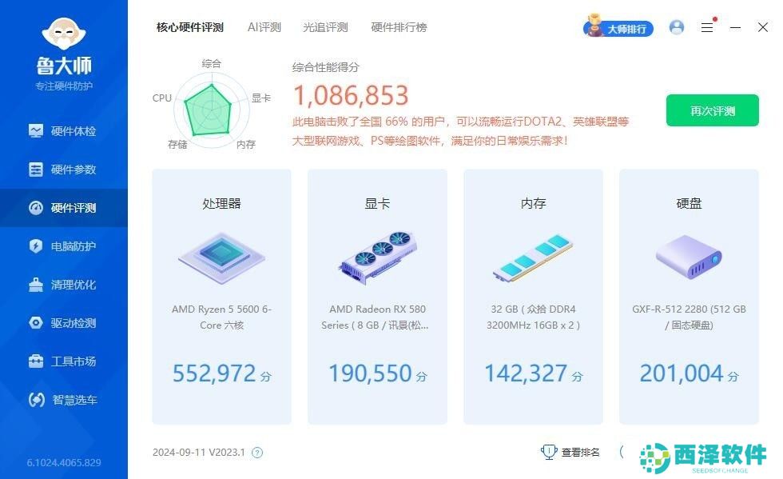Image resolution: width=783 pixels, height=479 pixels.
Task: Click the 硬盘 disk score card
Action: tap(689, 296)
